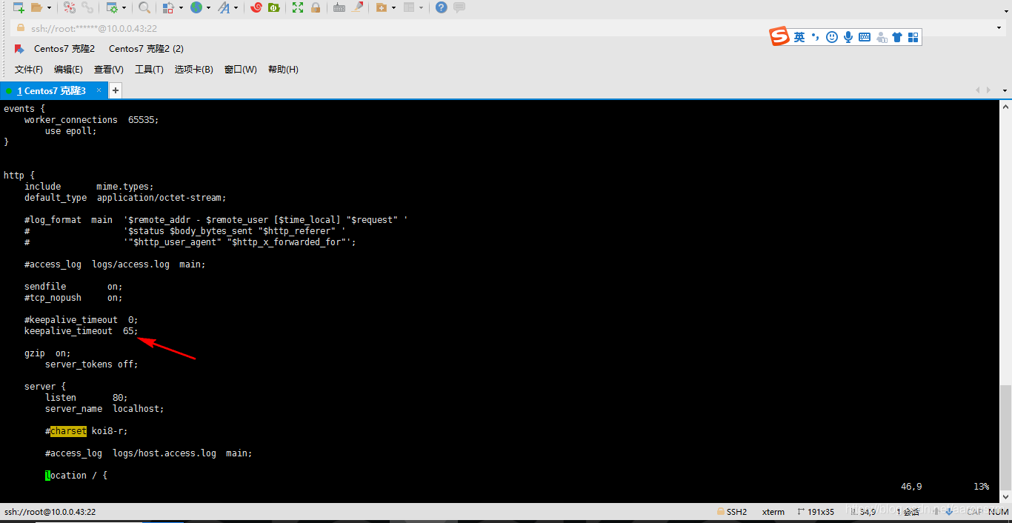Click '191x35' in the status bar
Viewport: 1012px width, 523px height.
tap(822, 512)
